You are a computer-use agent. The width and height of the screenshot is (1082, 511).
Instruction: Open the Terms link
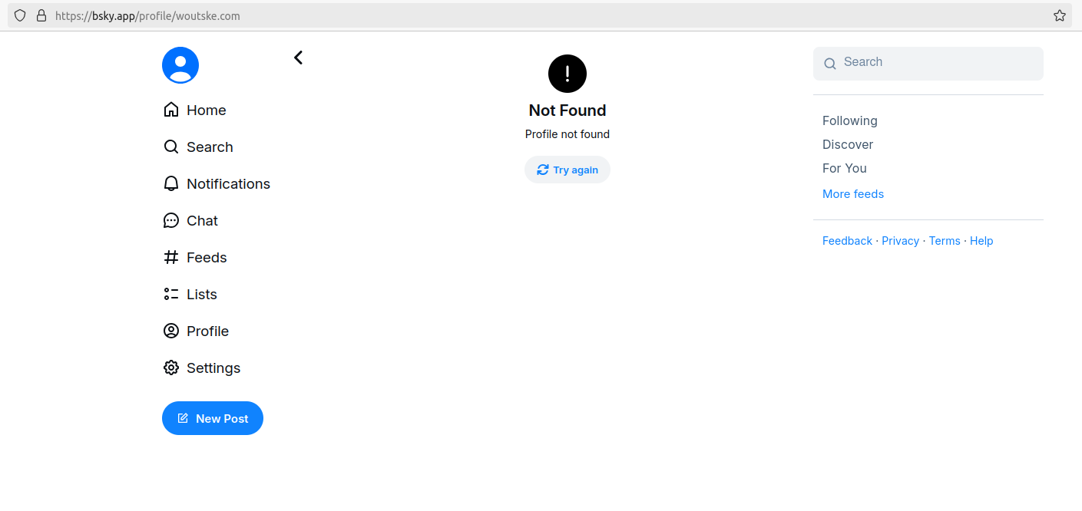[x=945, y=241]
